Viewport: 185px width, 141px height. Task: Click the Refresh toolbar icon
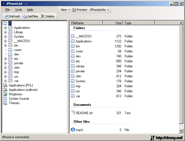[7, 16]
